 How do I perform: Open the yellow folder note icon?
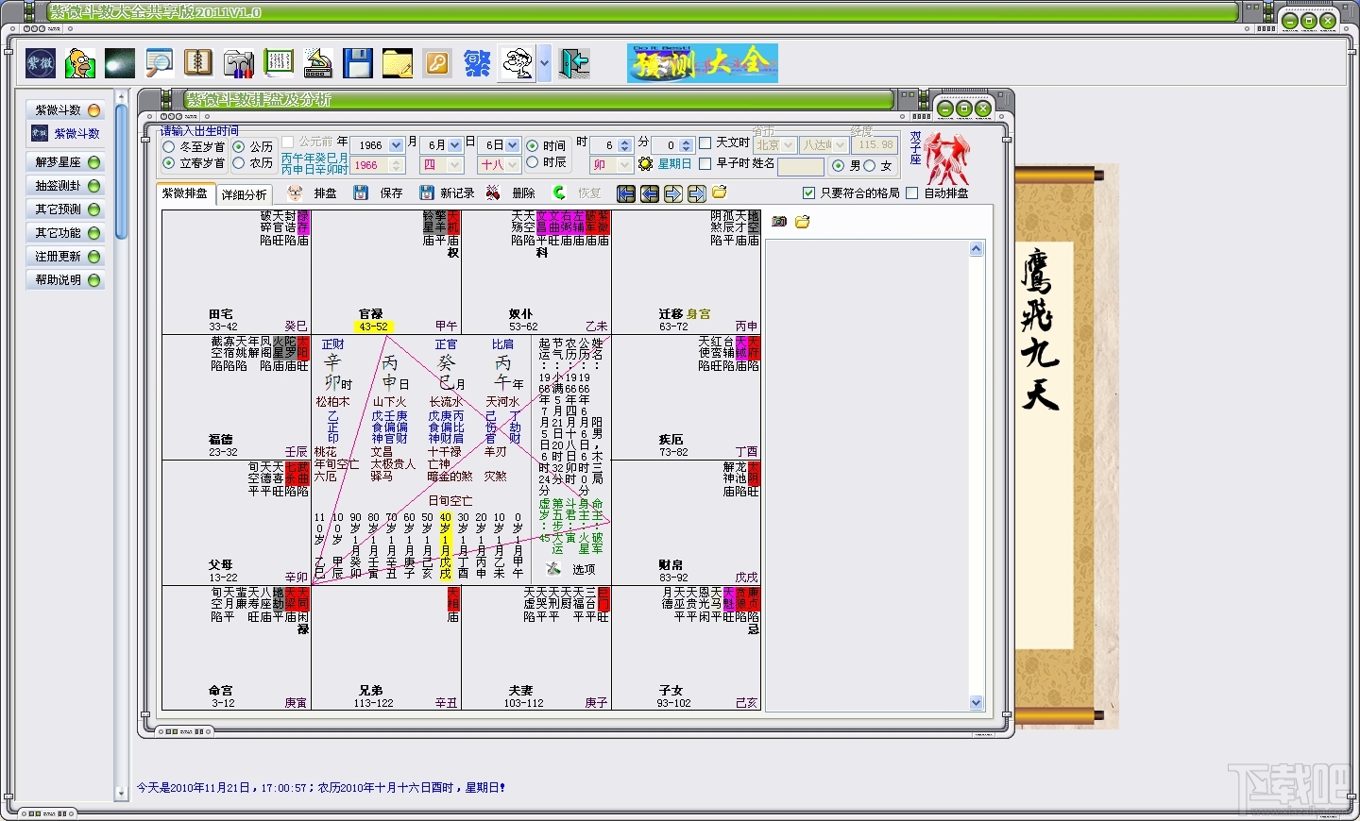pos(397,63)
